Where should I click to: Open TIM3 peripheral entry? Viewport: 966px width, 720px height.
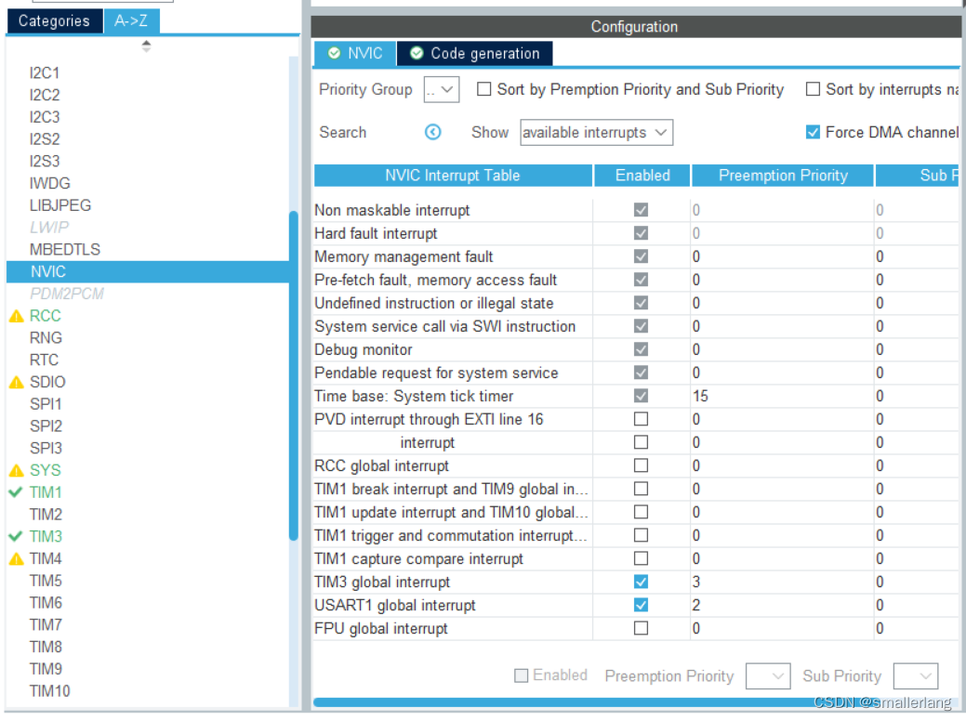click(x=46, y=537)
